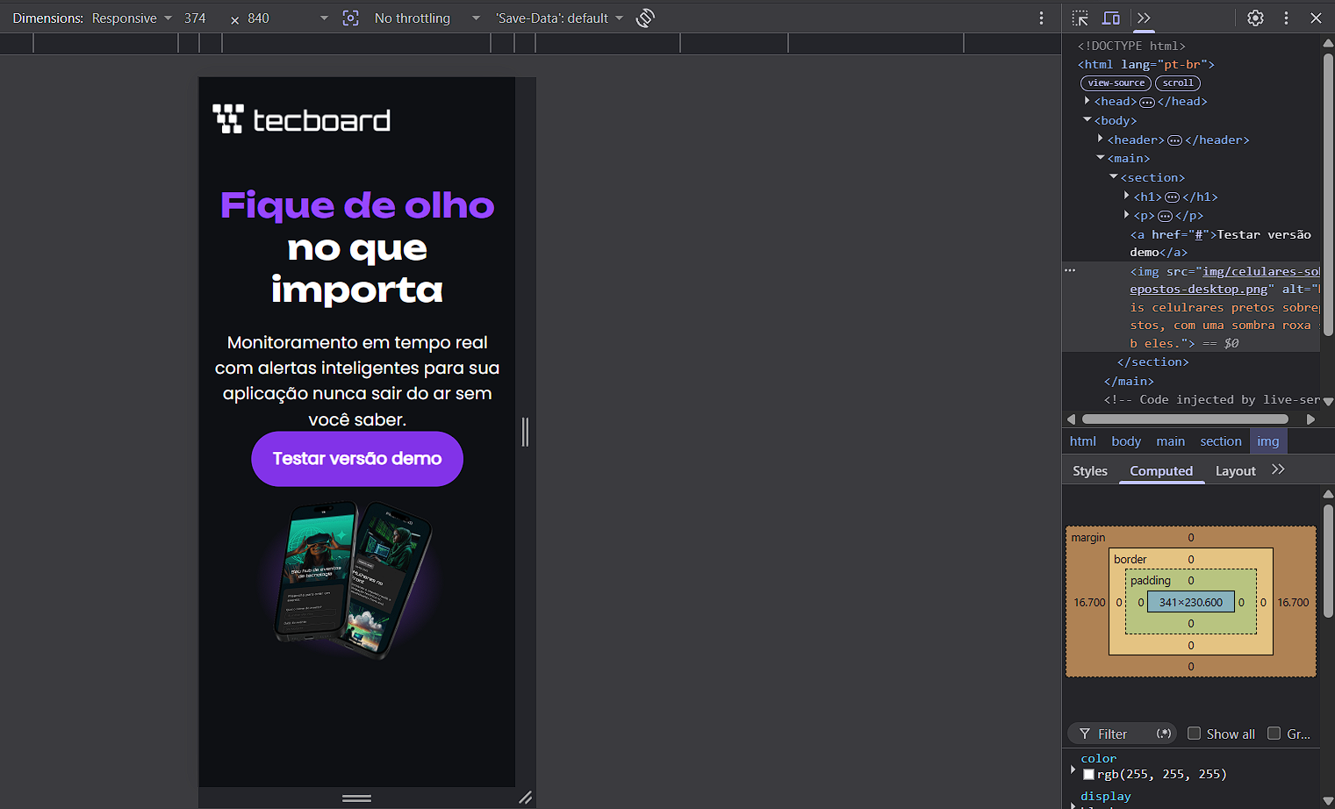Select the DOCTYPE html line
This screenshot has height=809, width=1335.
1131,46
